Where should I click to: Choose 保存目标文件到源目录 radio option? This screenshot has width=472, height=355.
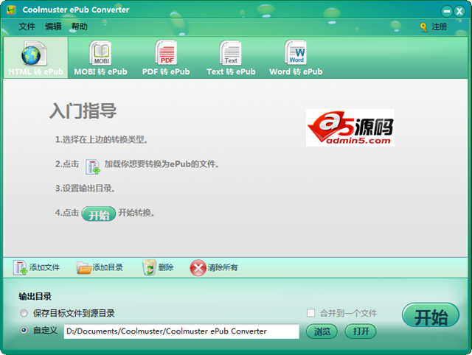(x=24, y=313)
